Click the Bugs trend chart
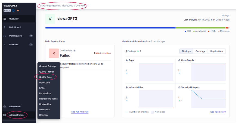Screen dimensions: 238x125 (156, 72)
